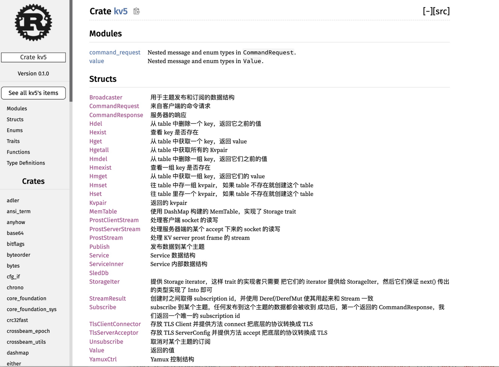Open the ProstServerStream struct link
The width and height of the screenshot is (499, 367).
115,229
